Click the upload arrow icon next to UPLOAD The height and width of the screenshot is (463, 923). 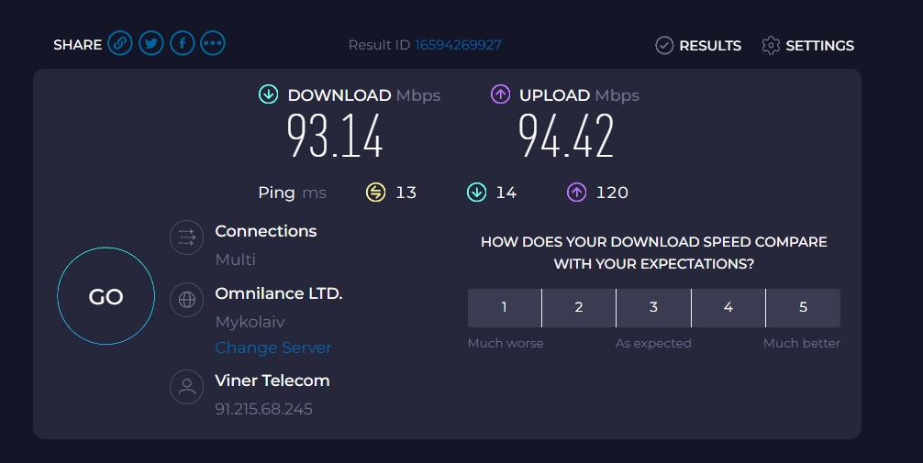pos(500,94)
